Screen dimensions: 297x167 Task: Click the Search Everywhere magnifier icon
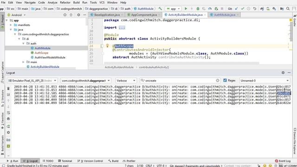pos(288,9)
